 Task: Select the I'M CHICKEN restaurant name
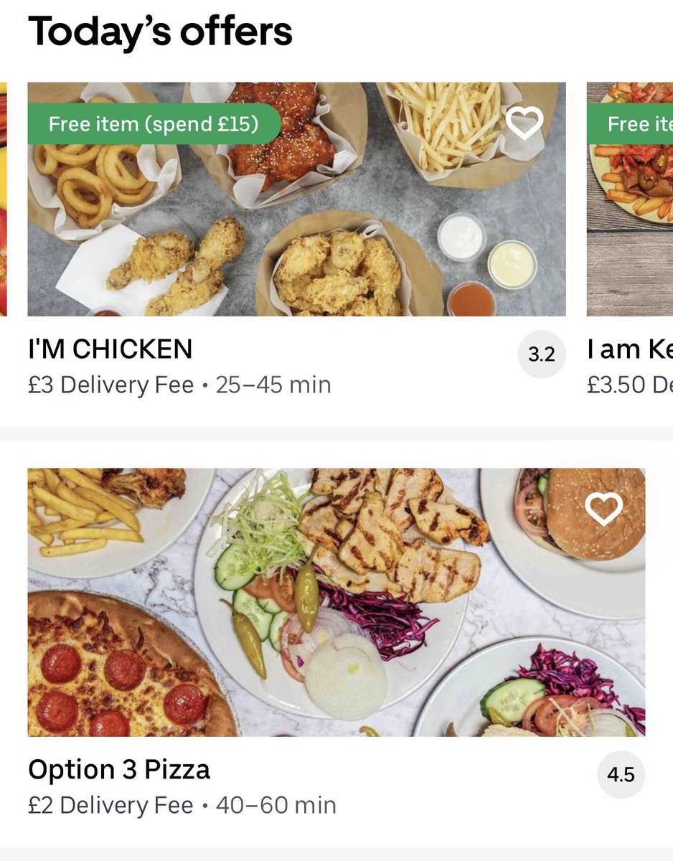tap(110, 349)
